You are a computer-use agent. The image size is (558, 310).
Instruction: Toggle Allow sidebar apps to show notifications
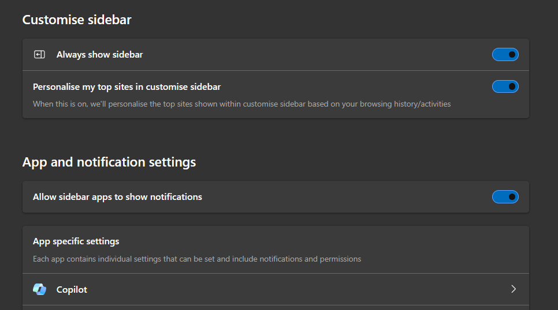pyautogui.click(x=505, y=196)
